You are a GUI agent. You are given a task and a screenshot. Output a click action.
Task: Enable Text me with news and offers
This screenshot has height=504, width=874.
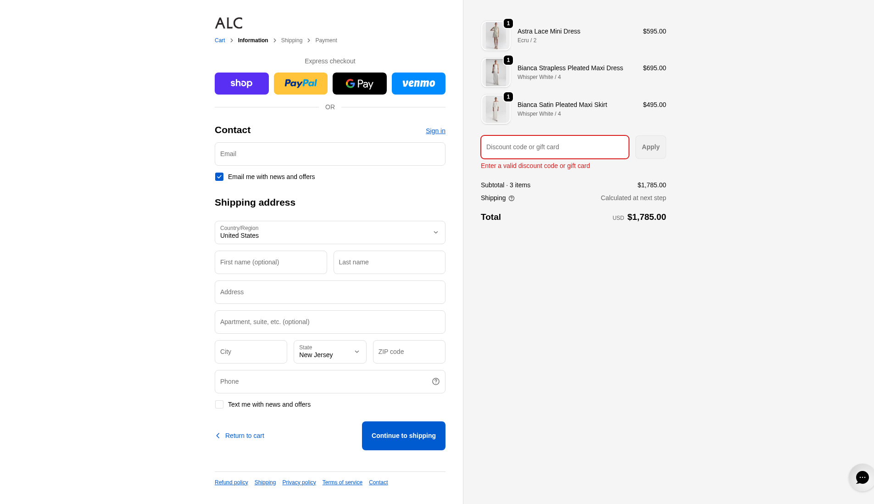[x=219, y=404]
